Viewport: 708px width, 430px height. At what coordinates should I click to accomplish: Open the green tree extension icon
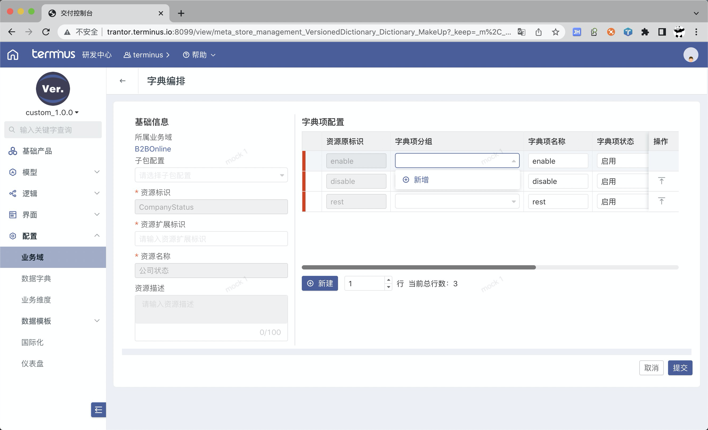pyautogui.click(x=594, y=32)
